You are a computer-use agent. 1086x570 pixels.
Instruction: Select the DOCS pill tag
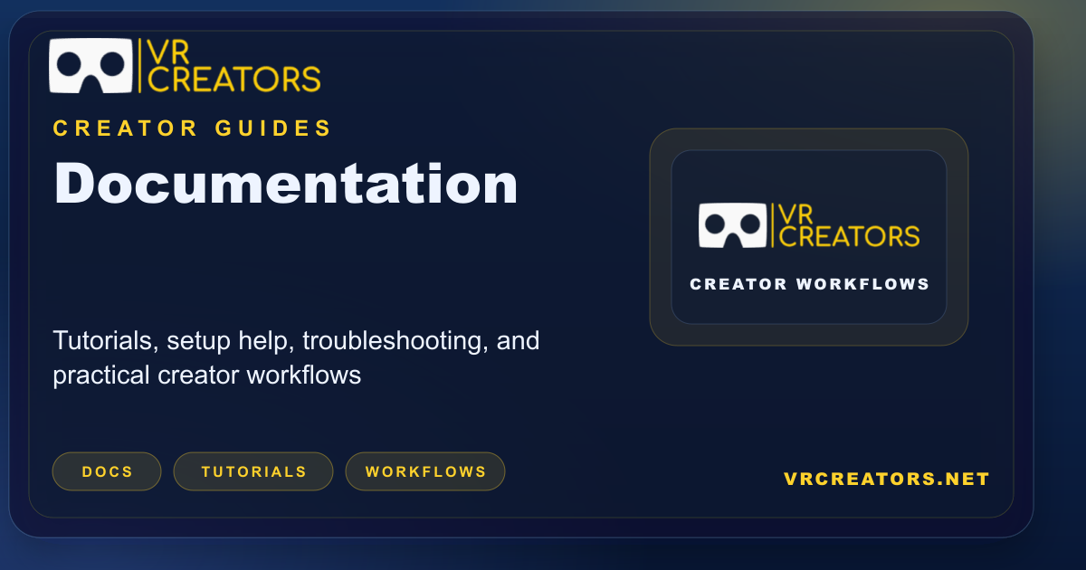click(107, 471)
